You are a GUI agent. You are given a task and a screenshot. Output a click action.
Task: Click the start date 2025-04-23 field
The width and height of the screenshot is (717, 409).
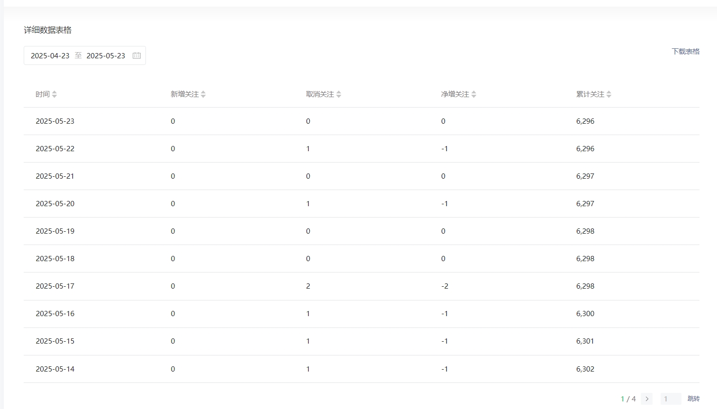(50, 55)
